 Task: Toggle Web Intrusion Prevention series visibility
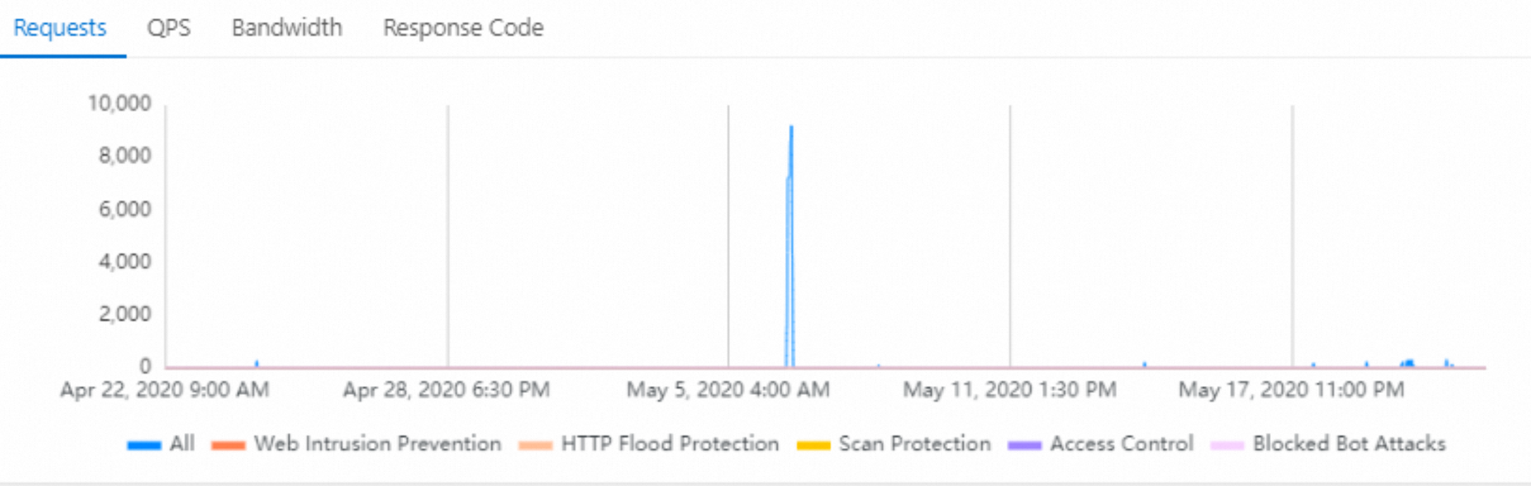pyautogui.click(x=377, y=444)
